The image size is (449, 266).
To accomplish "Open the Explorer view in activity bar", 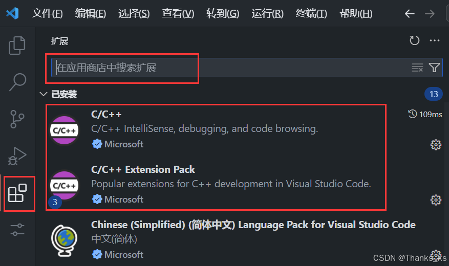I will tap(17, 45).
